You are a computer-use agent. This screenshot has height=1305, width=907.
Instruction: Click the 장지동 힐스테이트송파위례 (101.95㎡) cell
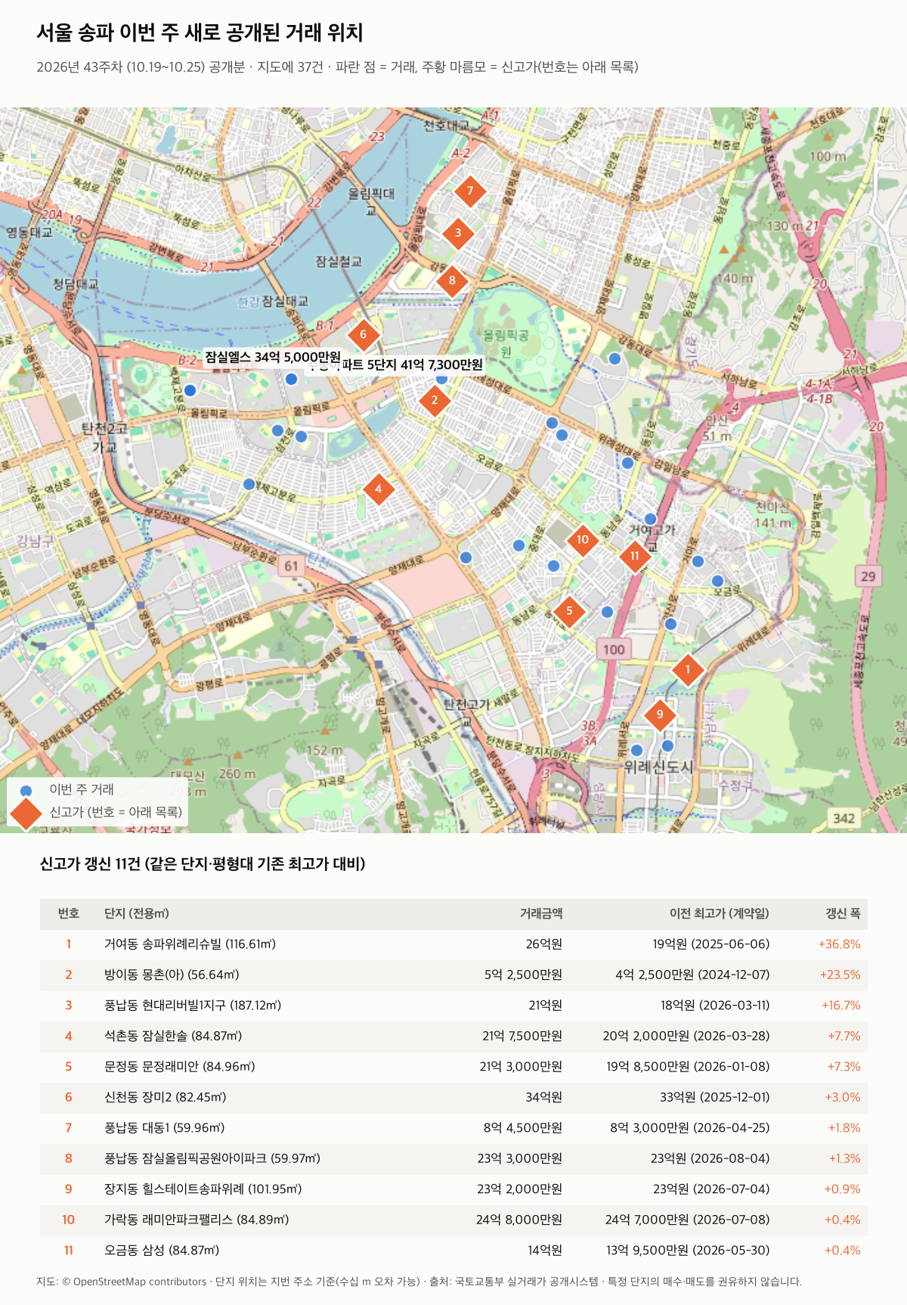pyautogui.click(x=203, y=1189)
